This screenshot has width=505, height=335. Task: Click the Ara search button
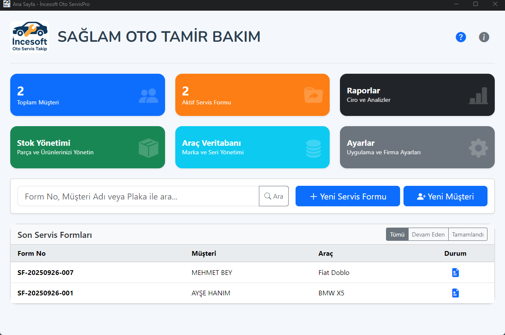click(274, 196)
